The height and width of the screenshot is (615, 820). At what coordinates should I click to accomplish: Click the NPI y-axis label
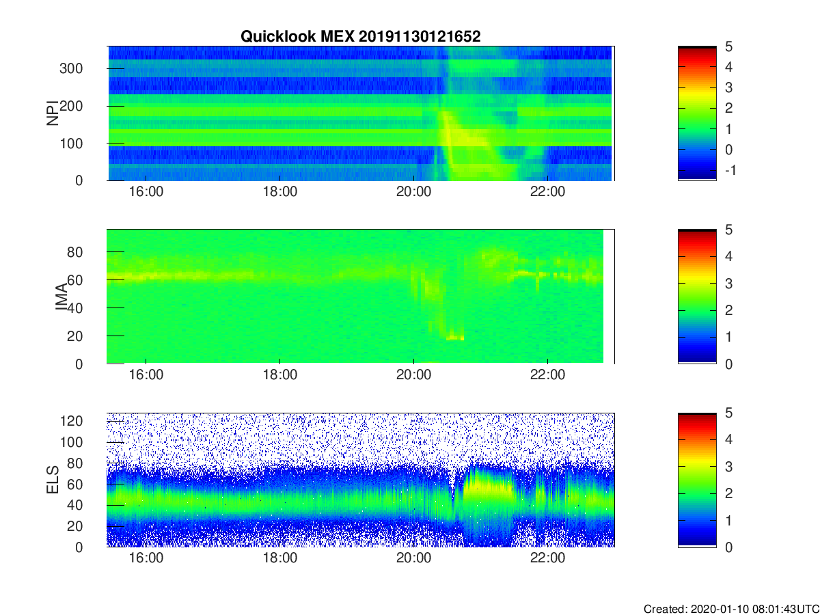point(52,113)
